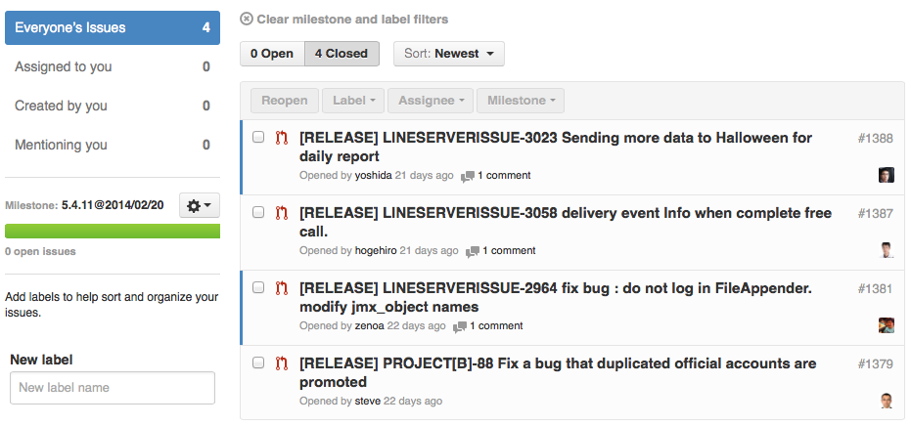Focus the New label name input field

click(113, 388)
